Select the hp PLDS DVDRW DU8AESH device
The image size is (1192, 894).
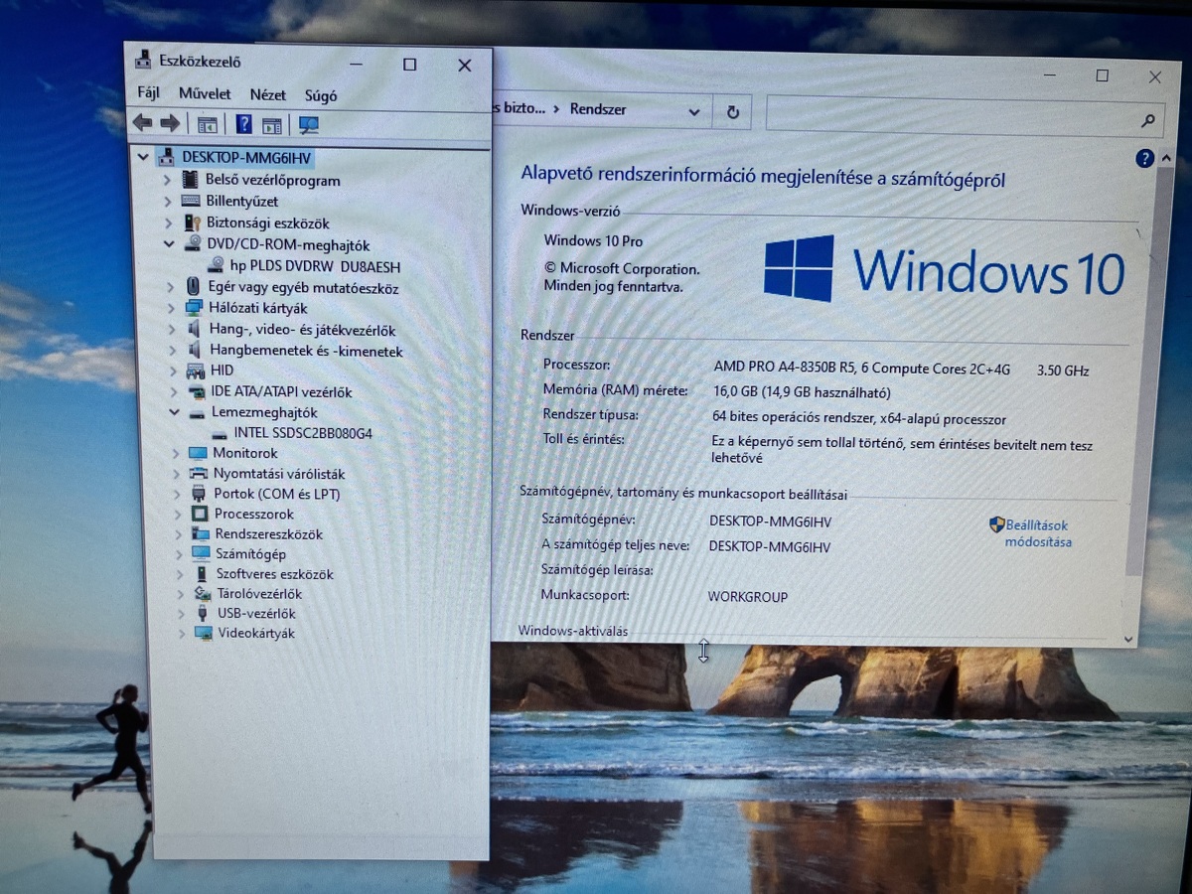pyautogui.click(x=316, y=266)
